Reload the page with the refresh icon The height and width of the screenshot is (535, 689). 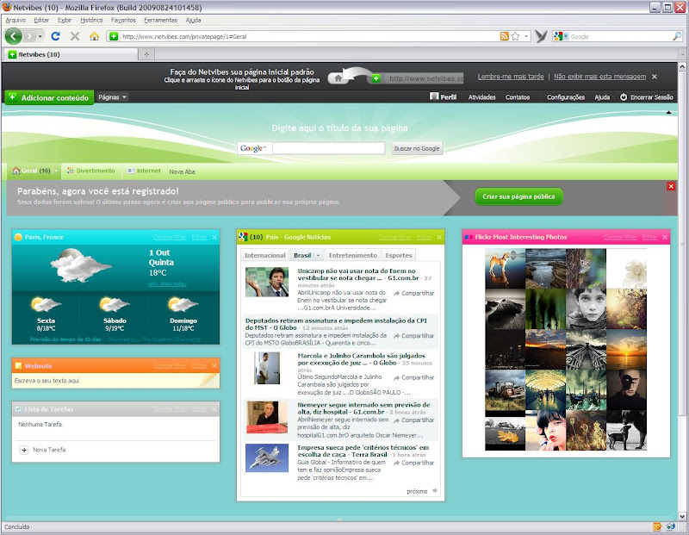pyautogui.click(x=55, y=36)
